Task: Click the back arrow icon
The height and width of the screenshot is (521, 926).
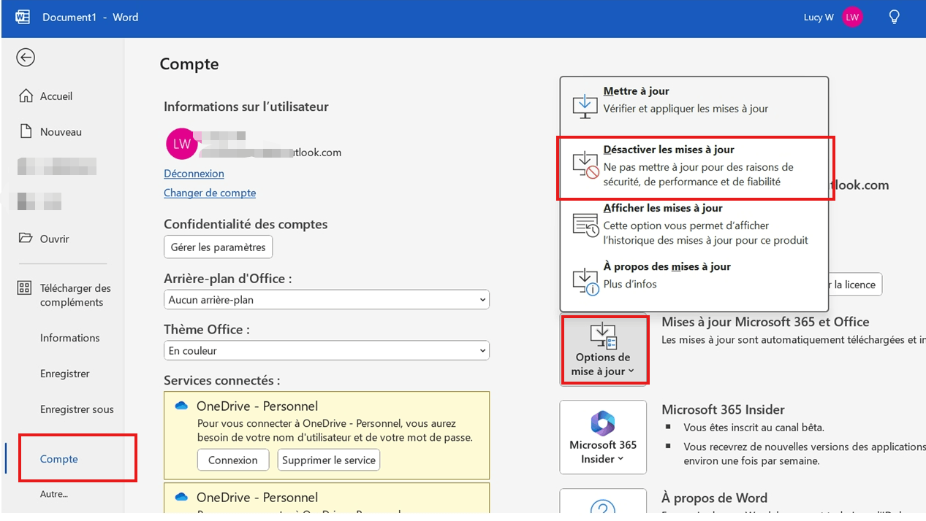Action: point(26,57)
